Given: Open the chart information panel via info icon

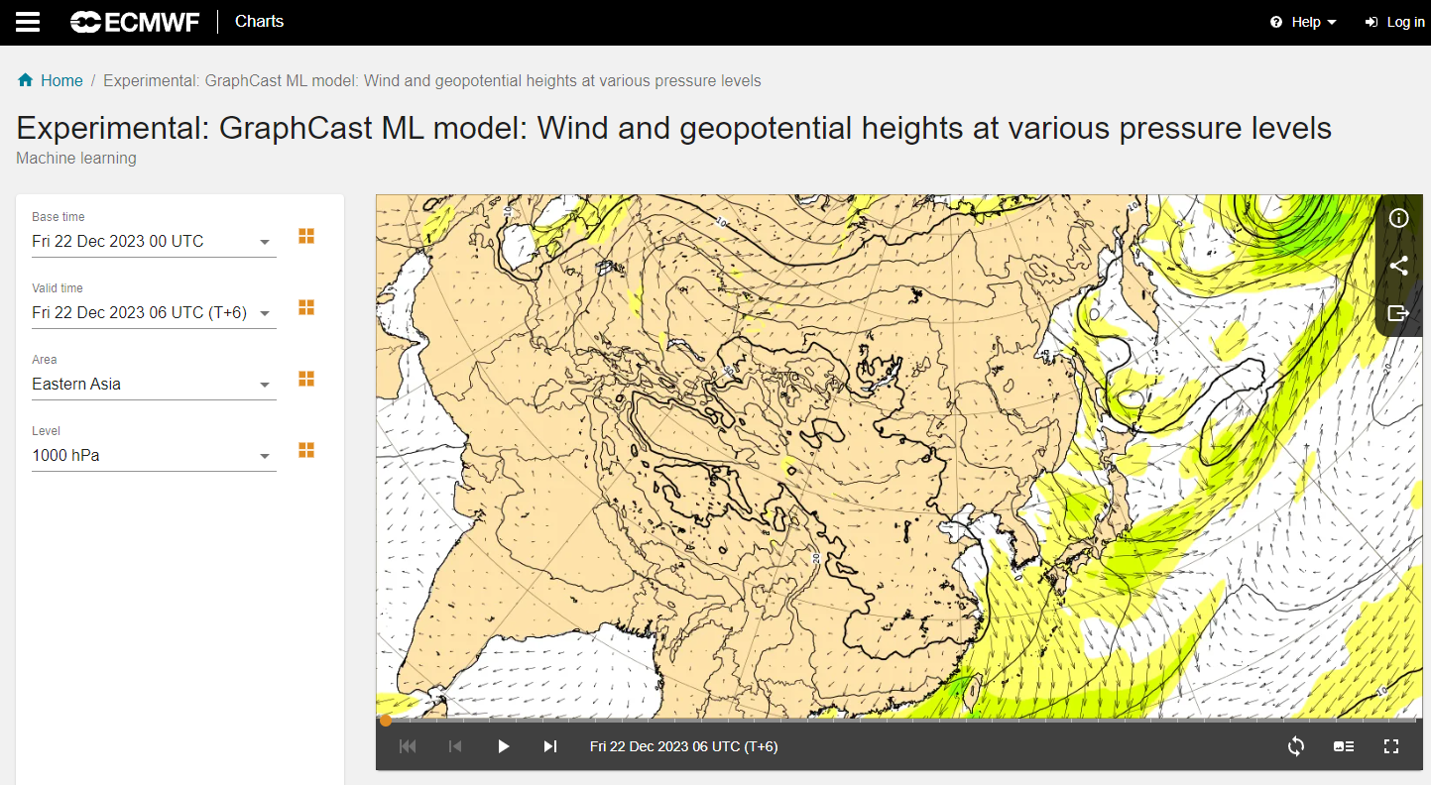Looking at the screenshot, I should click(1398, 217).
